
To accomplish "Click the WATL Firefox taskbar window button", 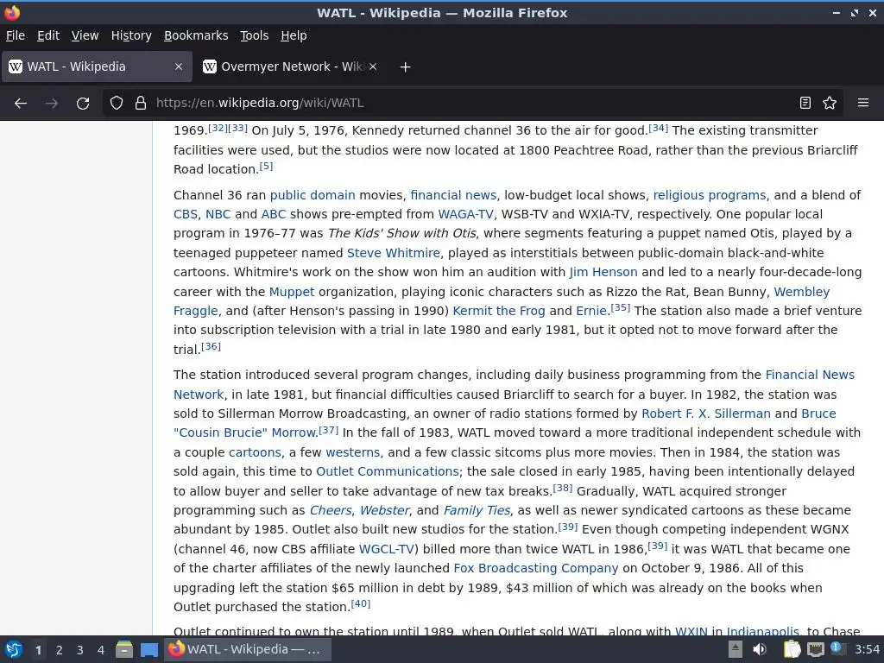I will (247, 649).
